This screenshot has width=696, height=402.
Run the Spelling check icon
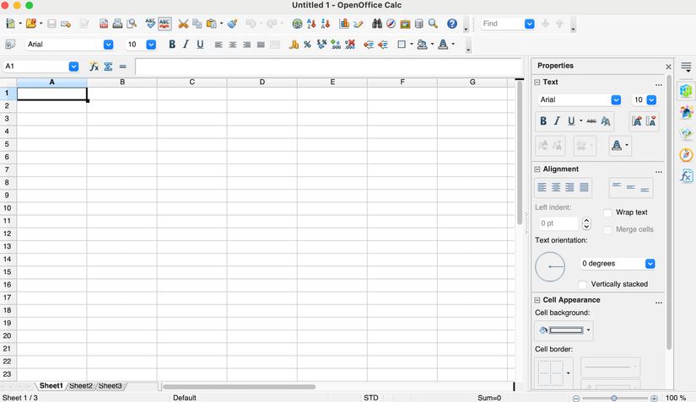150,24
